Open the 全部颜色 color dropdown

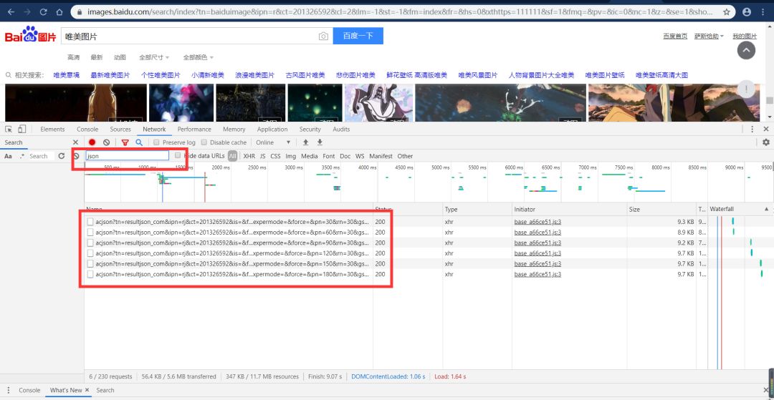click(198, 58)
